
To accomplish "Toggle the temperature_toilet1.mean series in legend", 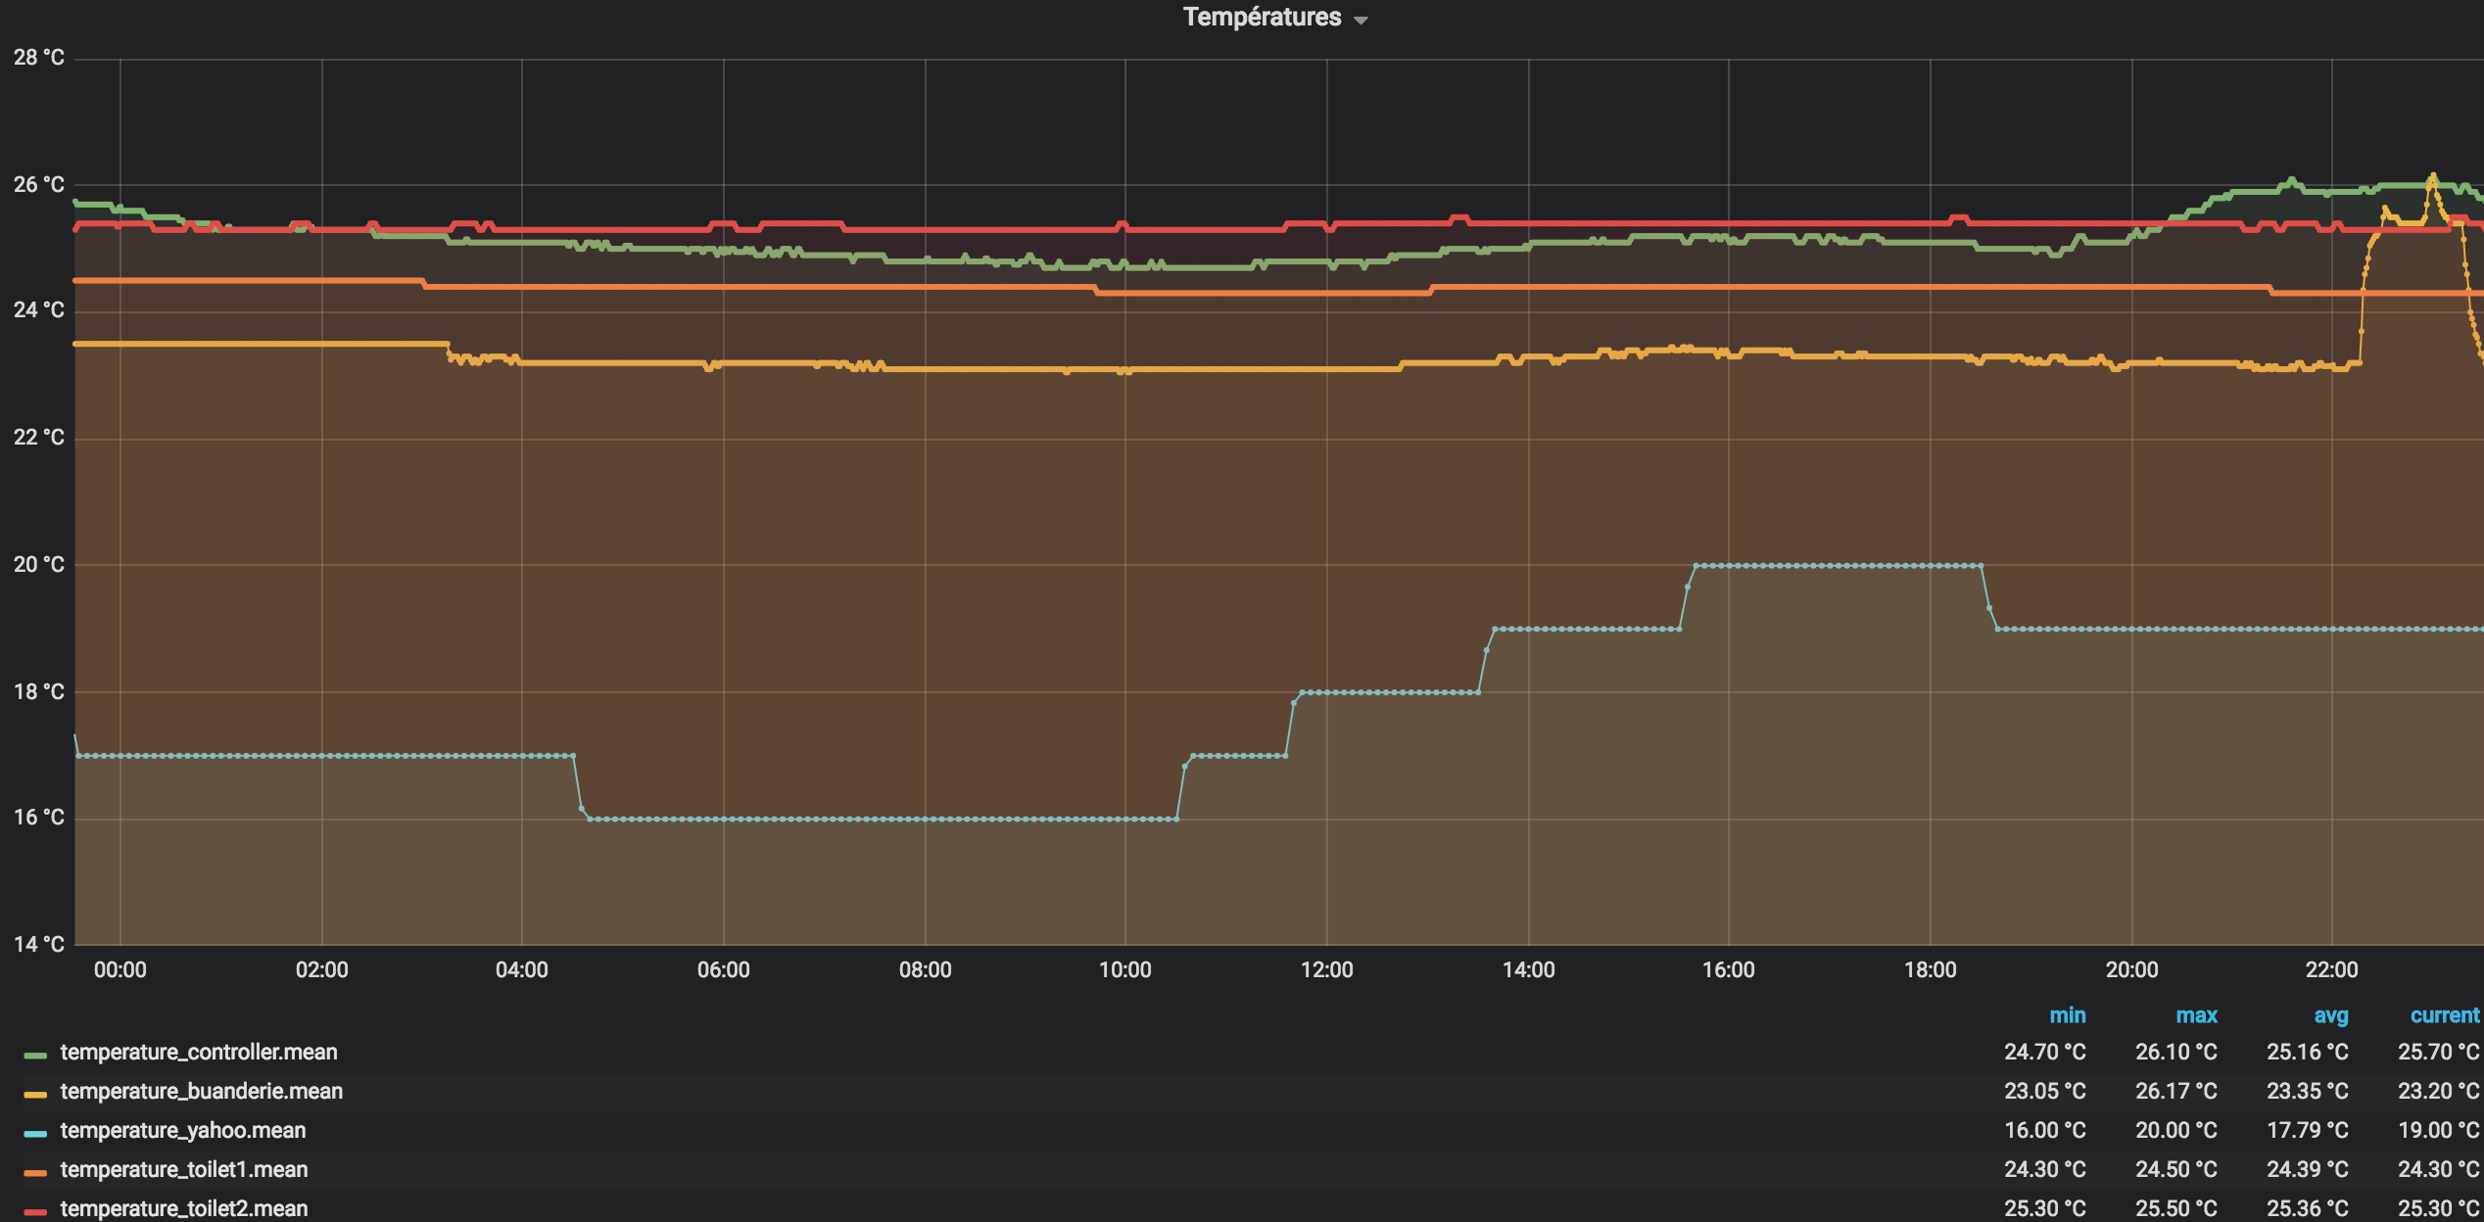I will click(184, 1169).
